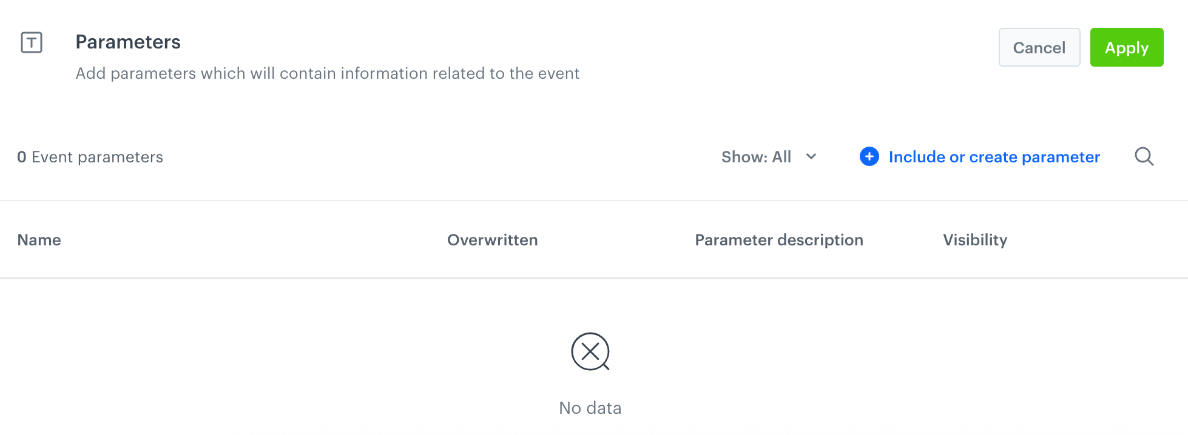This screenshot has height=435, width=1188.
Task: Click the blue plus icon to add parameter
Action: click(x=869, y=156)
